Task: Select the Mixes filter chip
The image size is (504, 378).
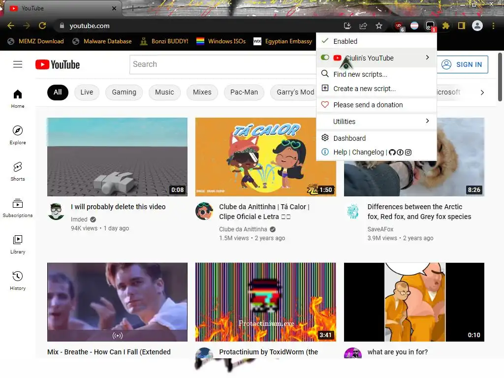Action: pyautogui.click(x=202, y=92)
